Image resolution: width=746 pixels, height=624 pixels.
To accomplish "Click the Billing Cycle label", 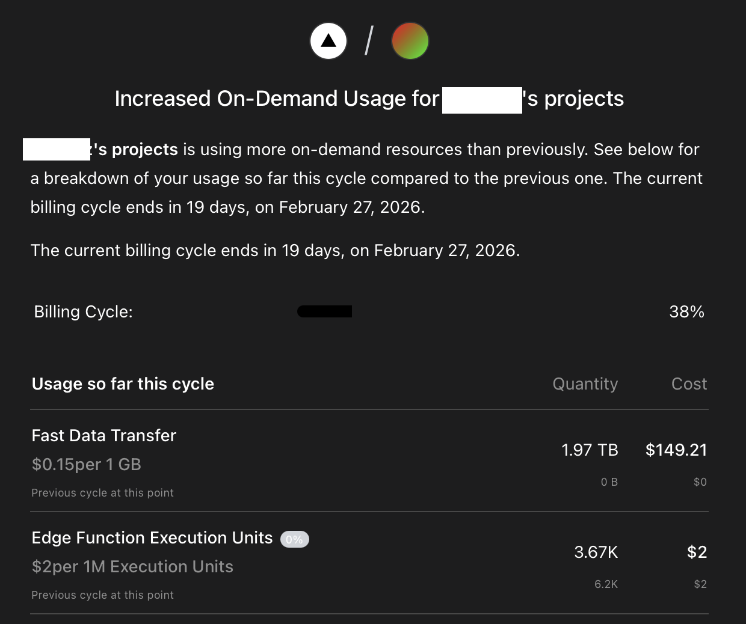I will pyautogui.click(x=83, y=311).
